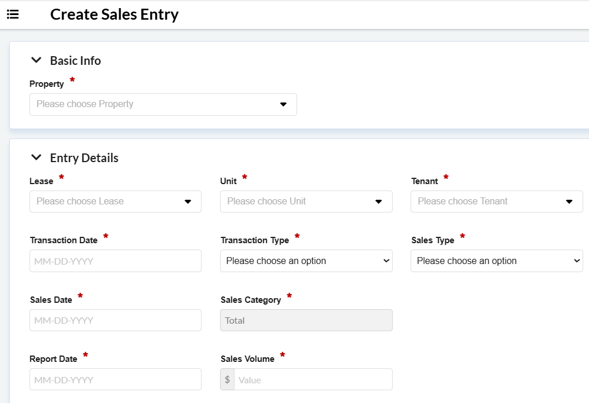Click the Transaction Date input field

pos(115,261)
